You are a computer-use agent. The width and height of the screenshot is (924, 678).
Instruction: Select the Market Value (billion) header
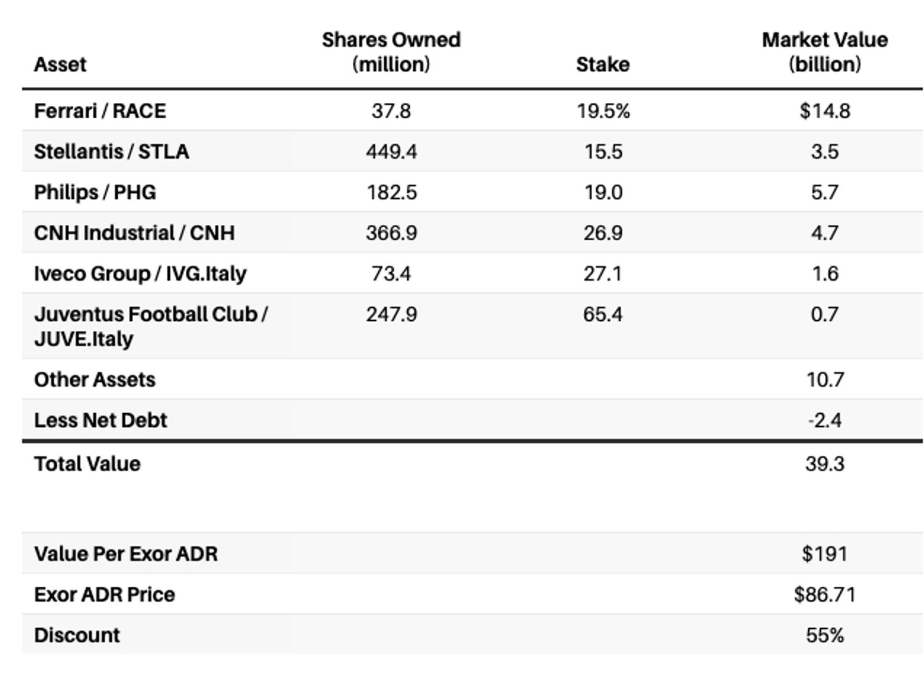824,52
